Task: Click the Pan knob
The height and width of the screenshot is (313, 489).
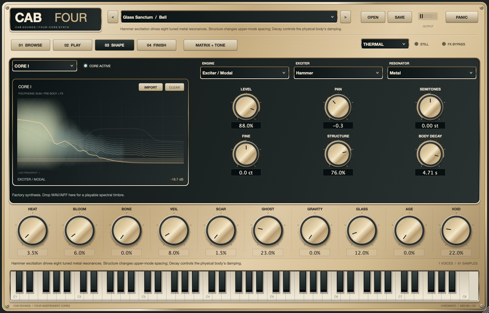Action: [x=338, y=106]
